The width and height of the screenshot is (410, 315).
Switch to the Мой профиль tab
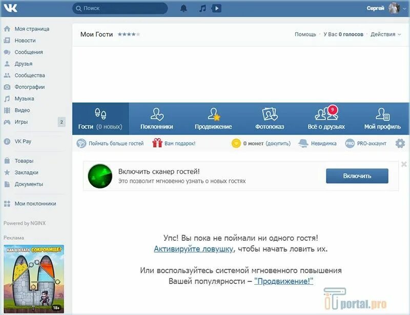click(x=382, y=119)
